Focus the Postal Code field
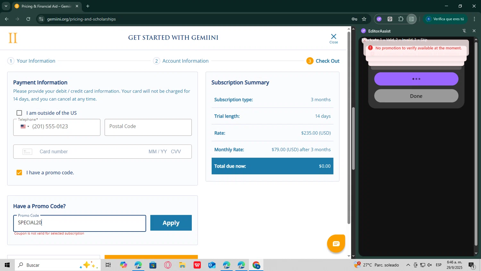Viewport: 481px width, 271px height. click(148, 127)
